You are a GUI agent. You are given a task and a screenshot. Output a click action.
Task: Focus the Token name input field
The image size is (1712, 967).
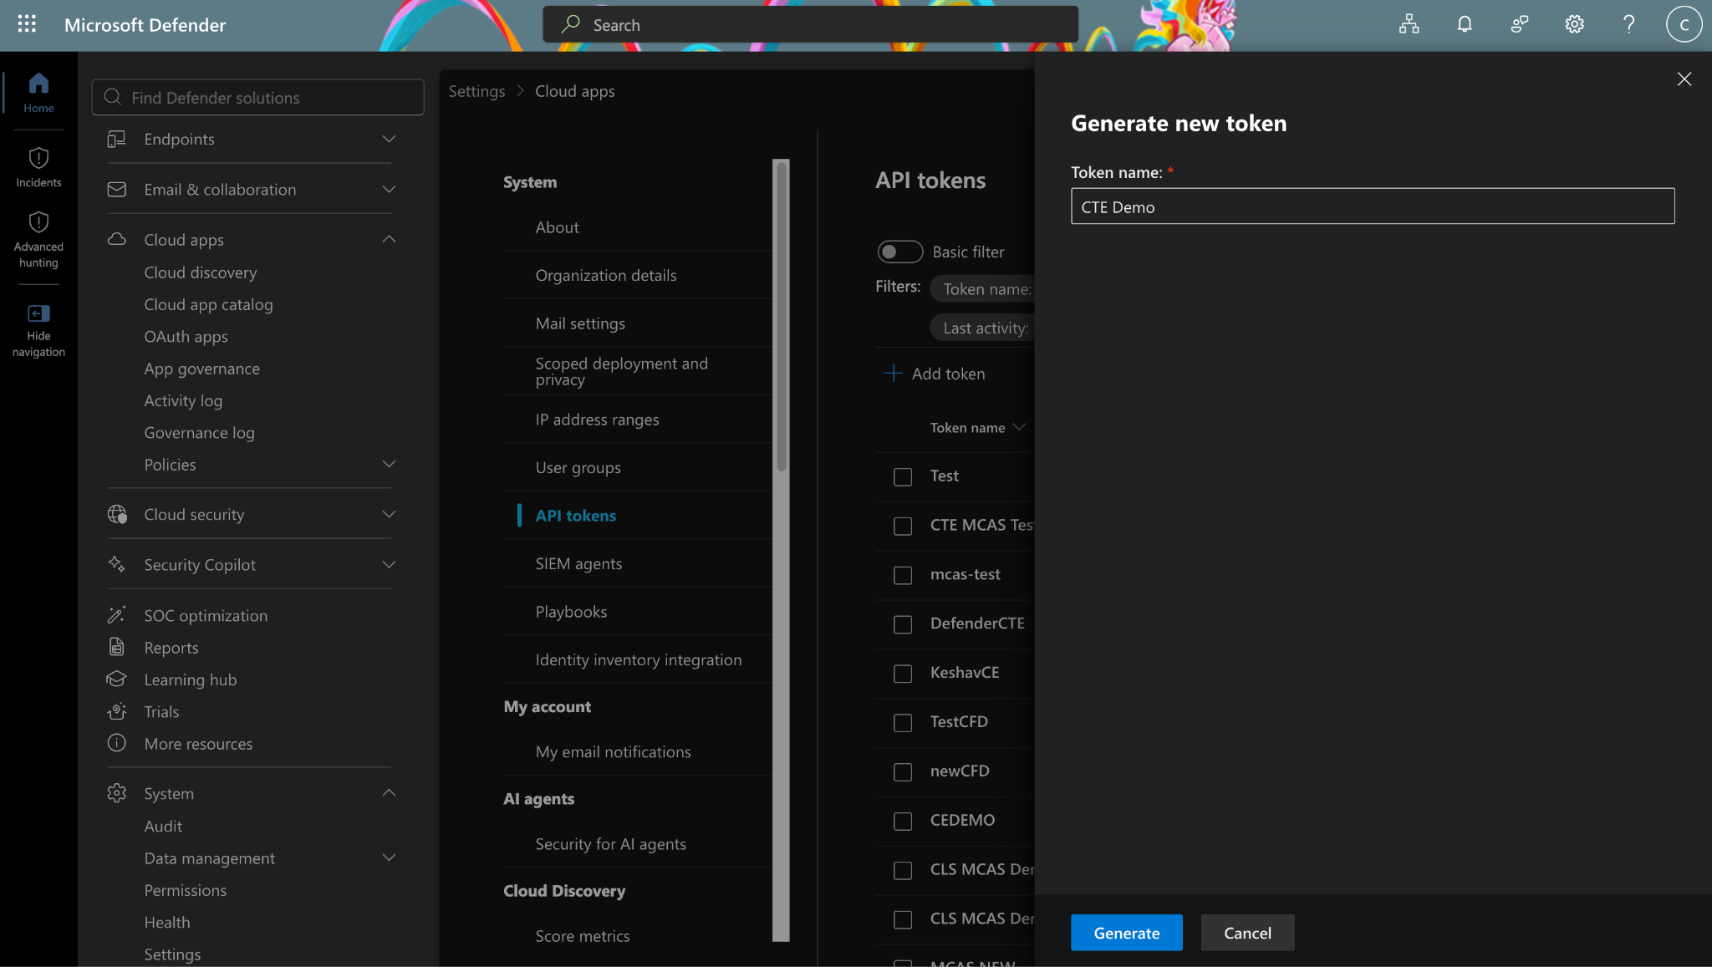(x=1373, y=206)
